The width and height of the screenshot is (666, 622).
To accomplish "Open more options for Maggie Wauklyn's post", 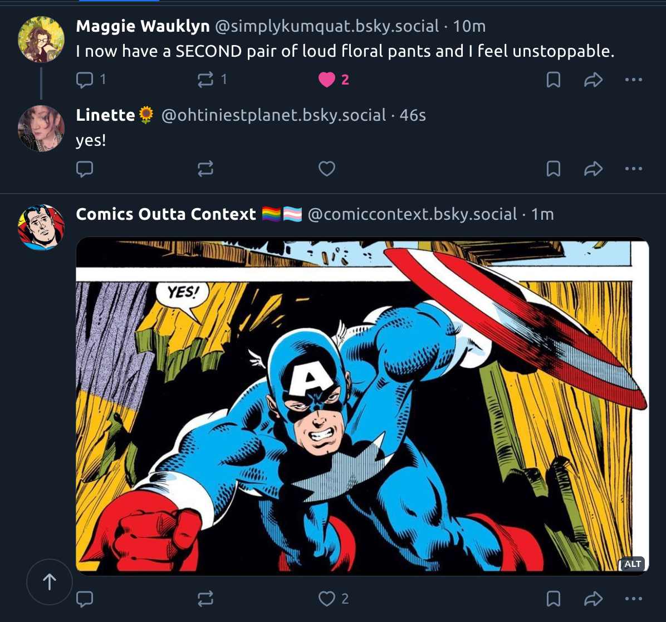I will [634, 80].
